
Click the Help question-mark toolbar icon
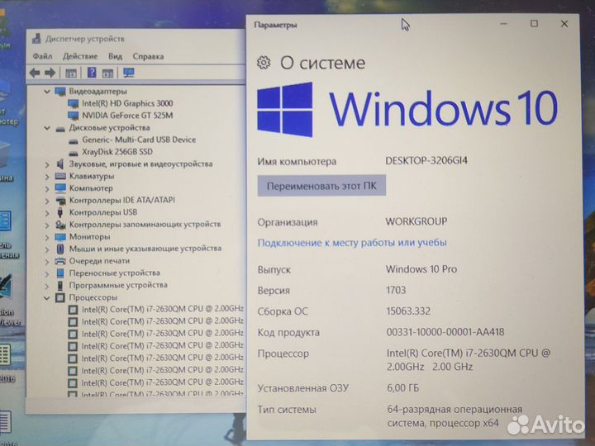92,73
